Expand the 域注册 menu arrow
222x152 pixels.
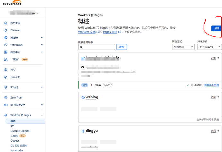click(42, 38)
